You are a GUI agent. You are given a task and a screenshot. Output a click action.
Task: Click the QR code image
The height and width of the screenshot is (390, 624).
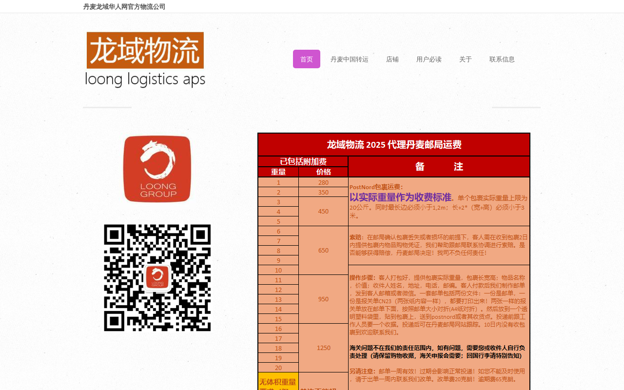157,278
